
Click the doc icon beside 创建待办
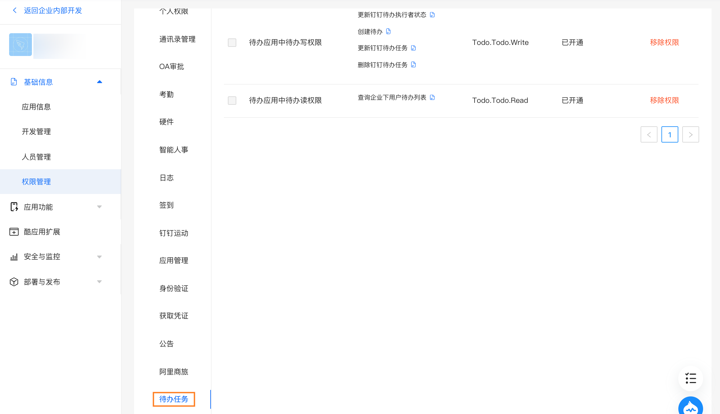point(388,31)
